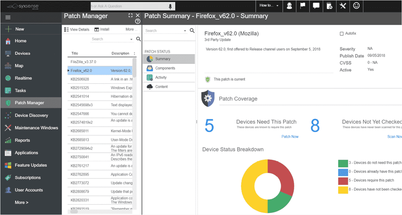Click the wrench and pencil tools icon

(343, 6)
